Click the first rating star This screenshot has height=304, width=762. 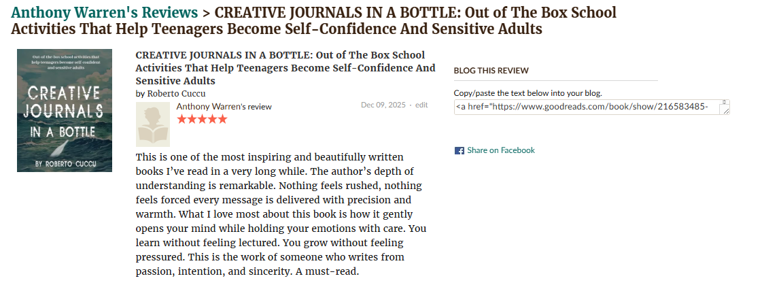point(181,119)
